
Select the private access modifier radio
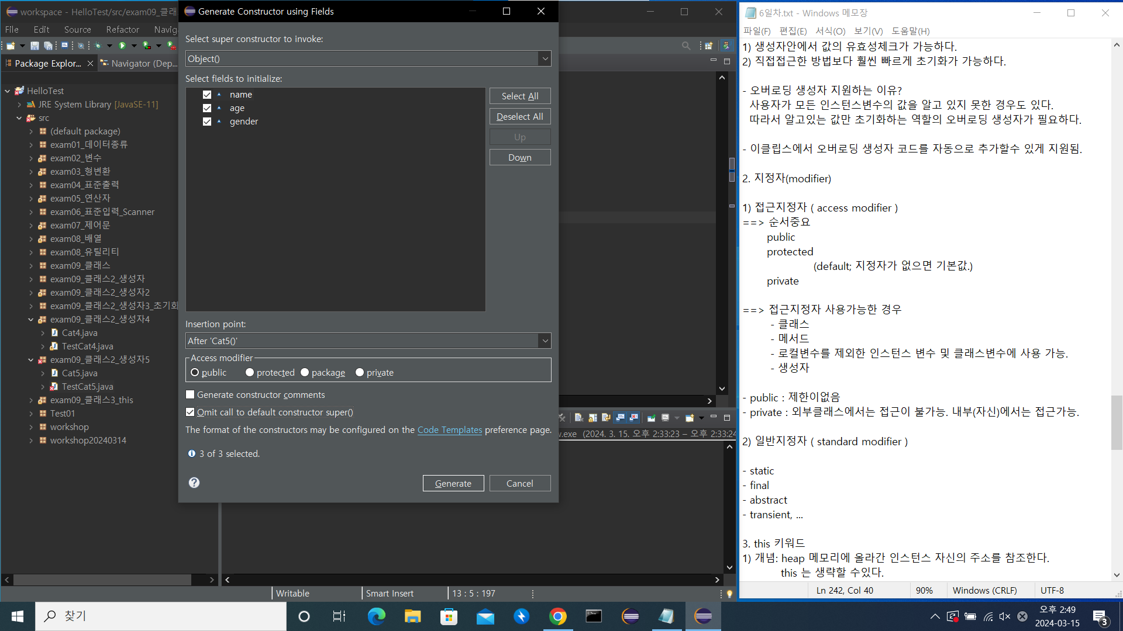(360, 373)
